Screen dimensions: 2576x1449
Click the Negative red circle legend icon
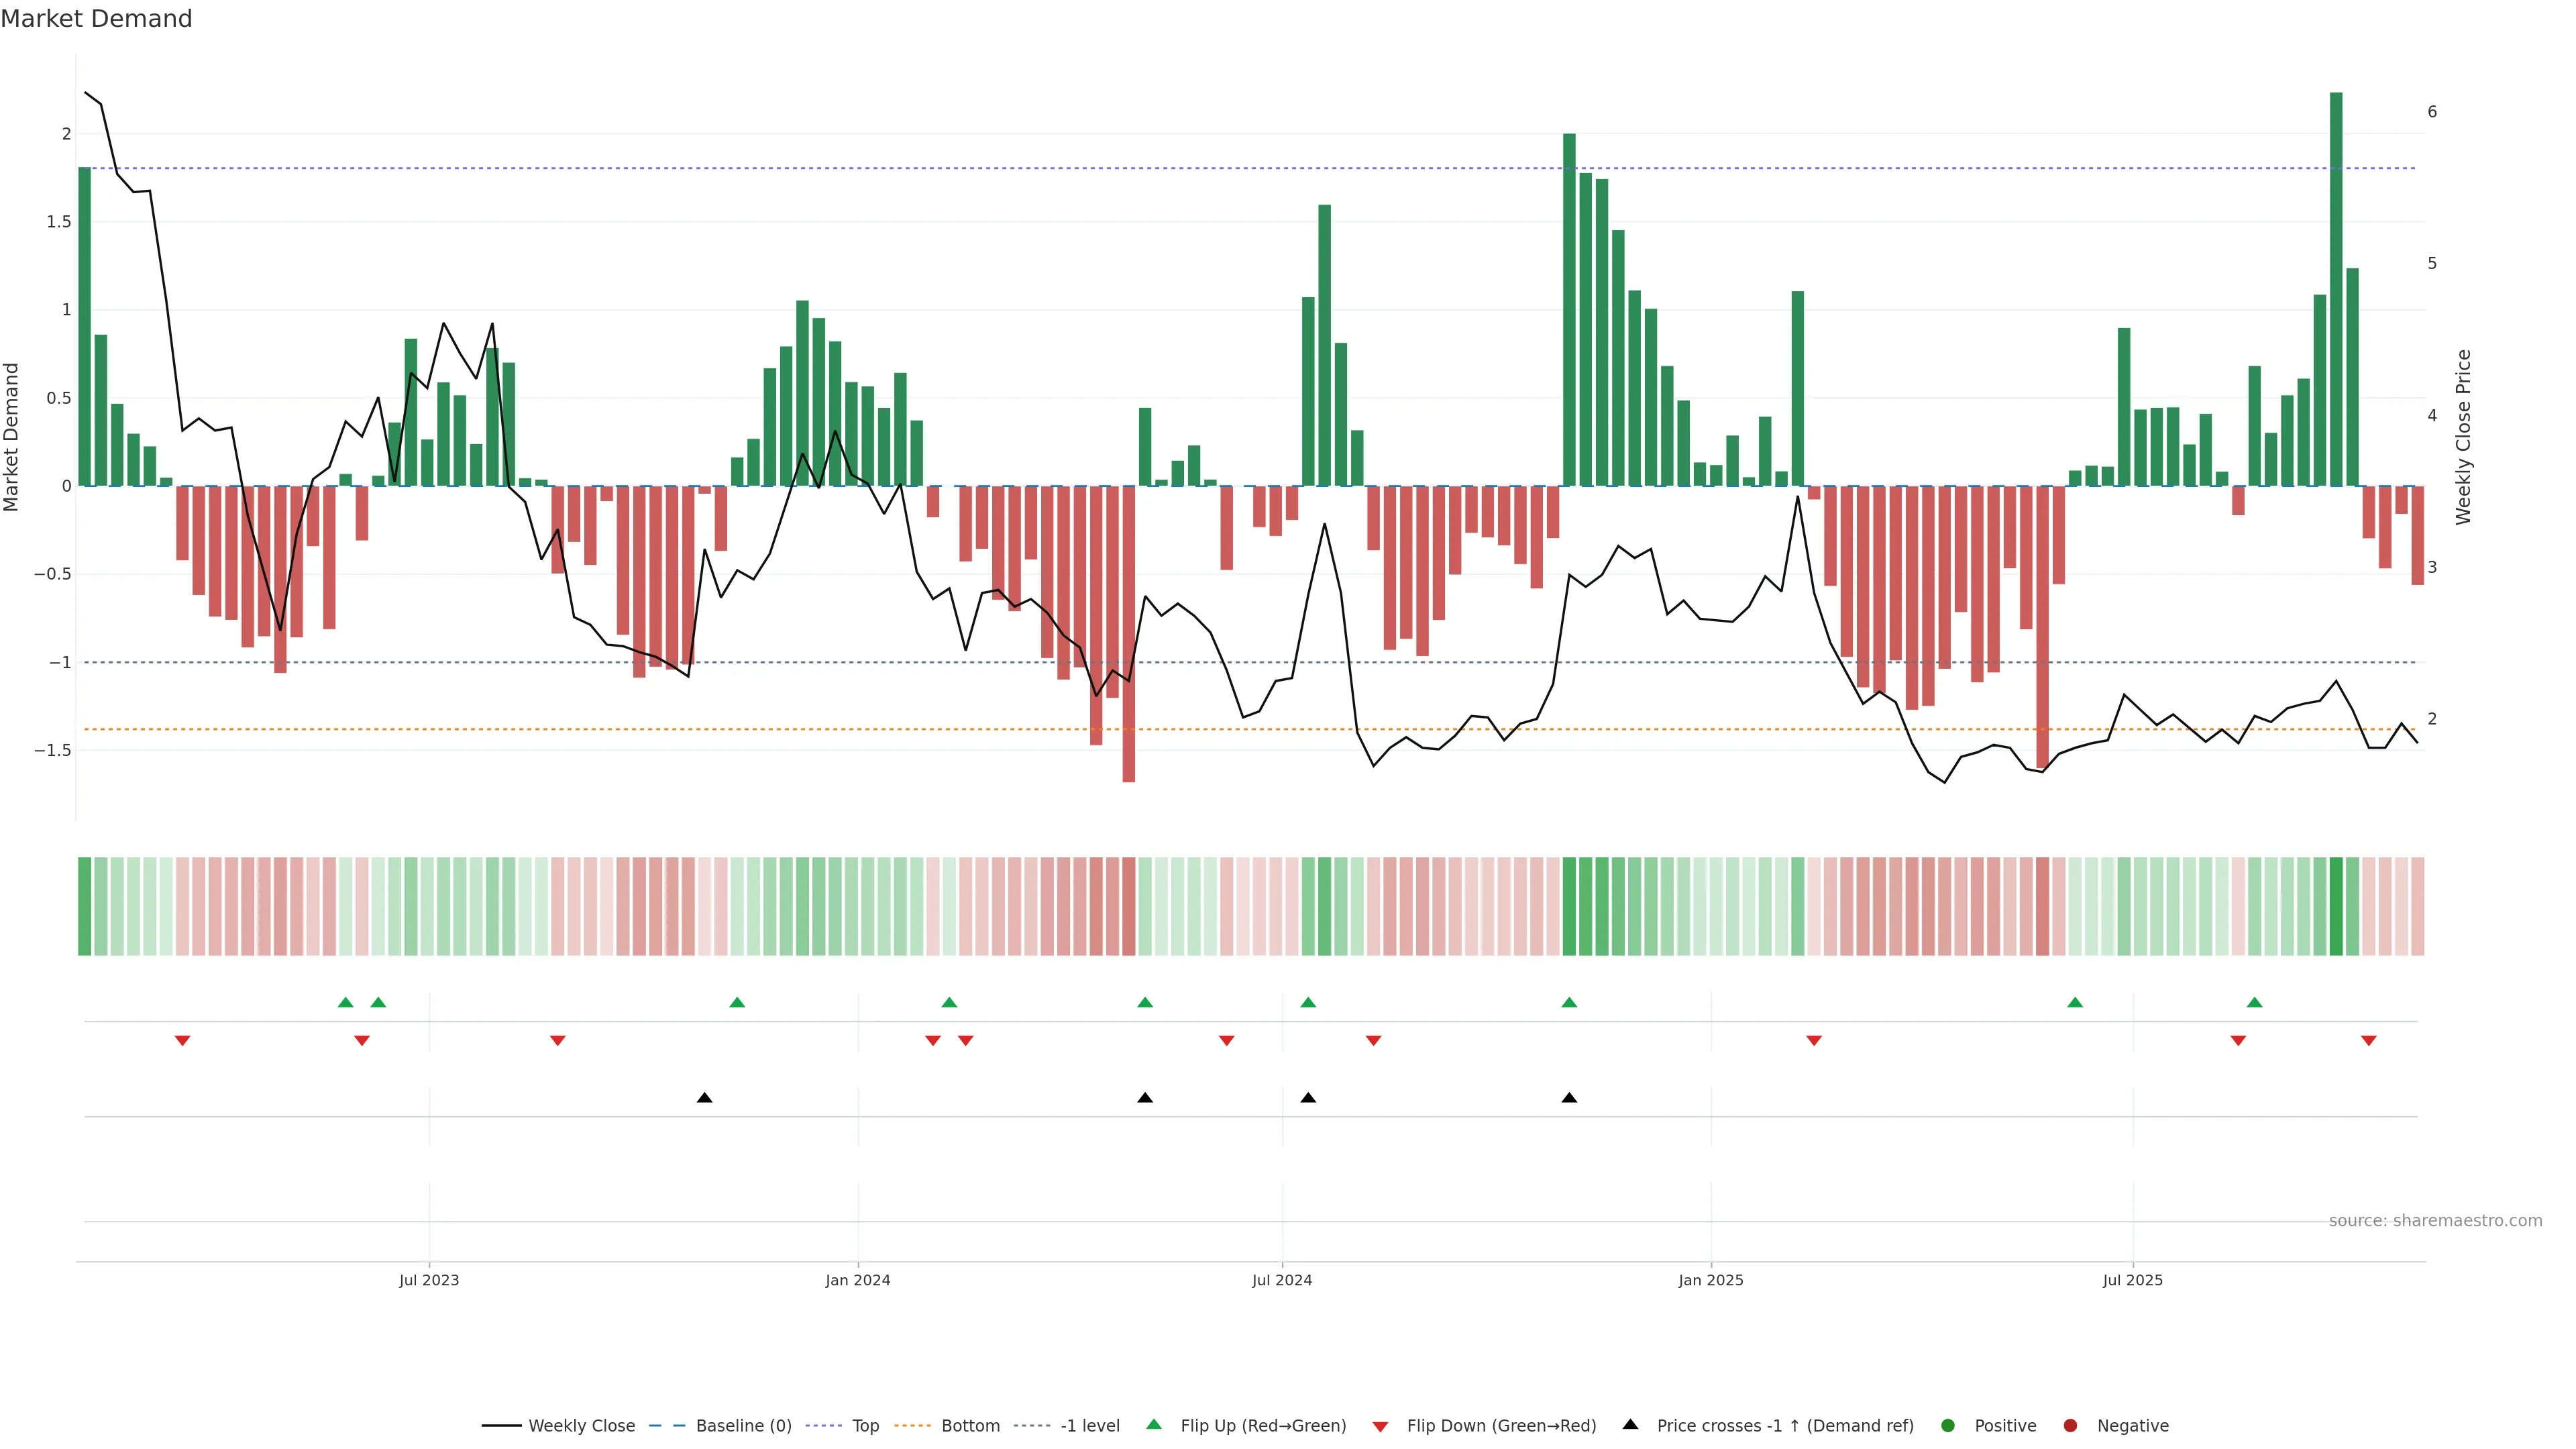(x=2070, y=1425)
